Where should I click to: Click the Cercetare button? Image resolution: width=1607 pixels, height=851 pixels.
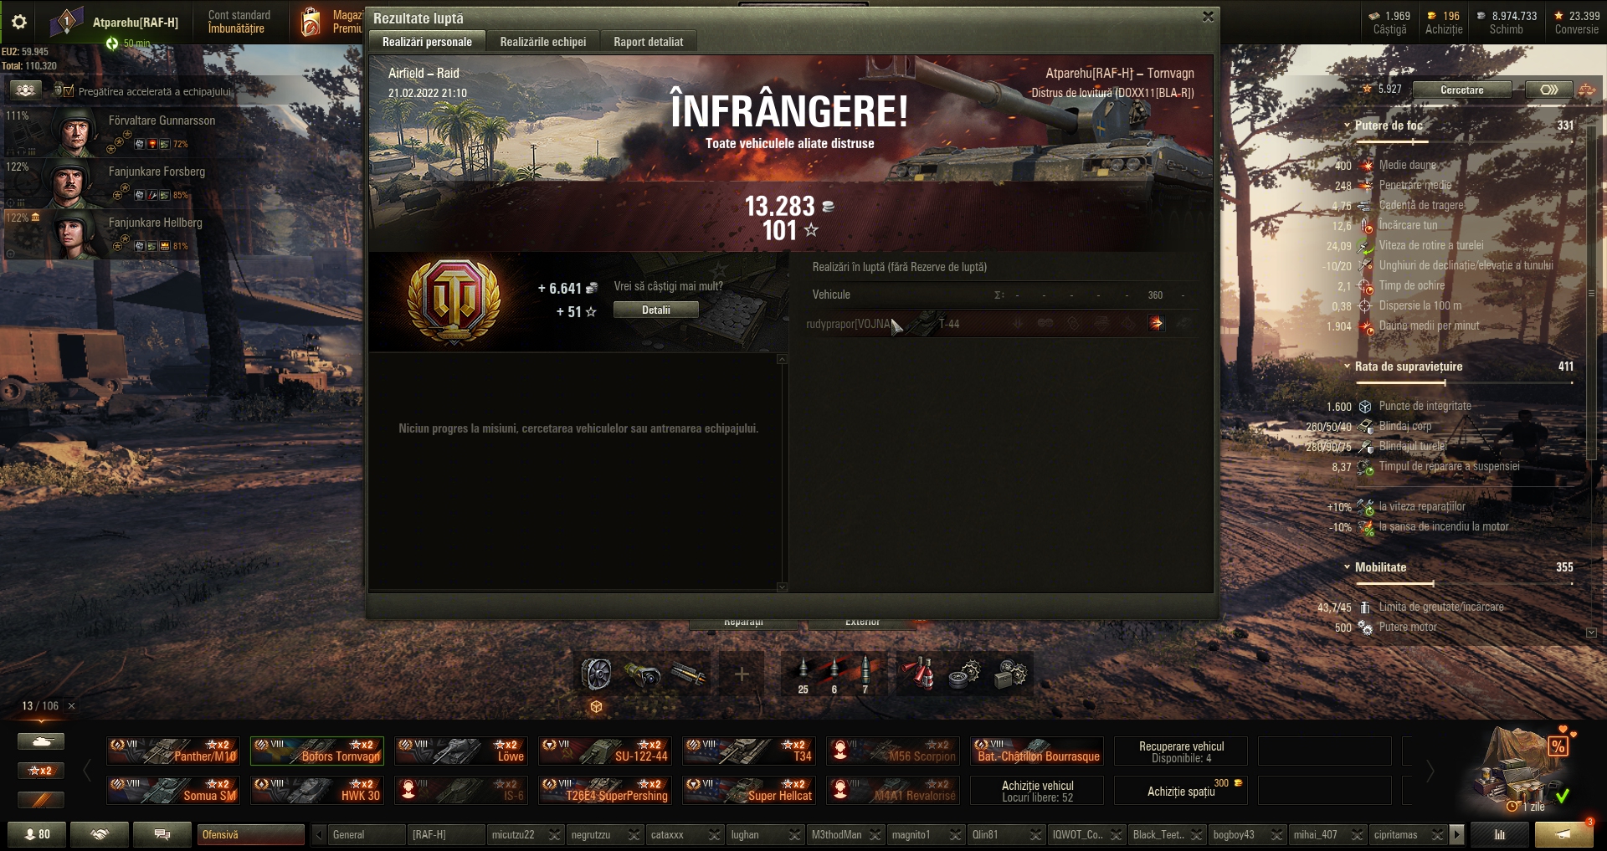[x=1462, y=90]
